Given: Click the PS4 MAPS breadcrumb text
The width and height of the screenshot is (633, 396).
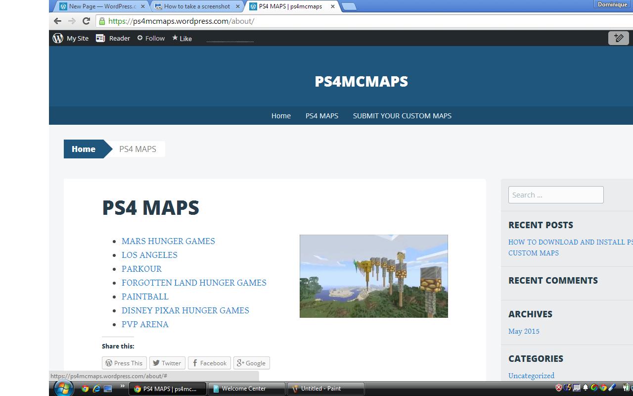Looking at the screenshot, I should (137, 149).
